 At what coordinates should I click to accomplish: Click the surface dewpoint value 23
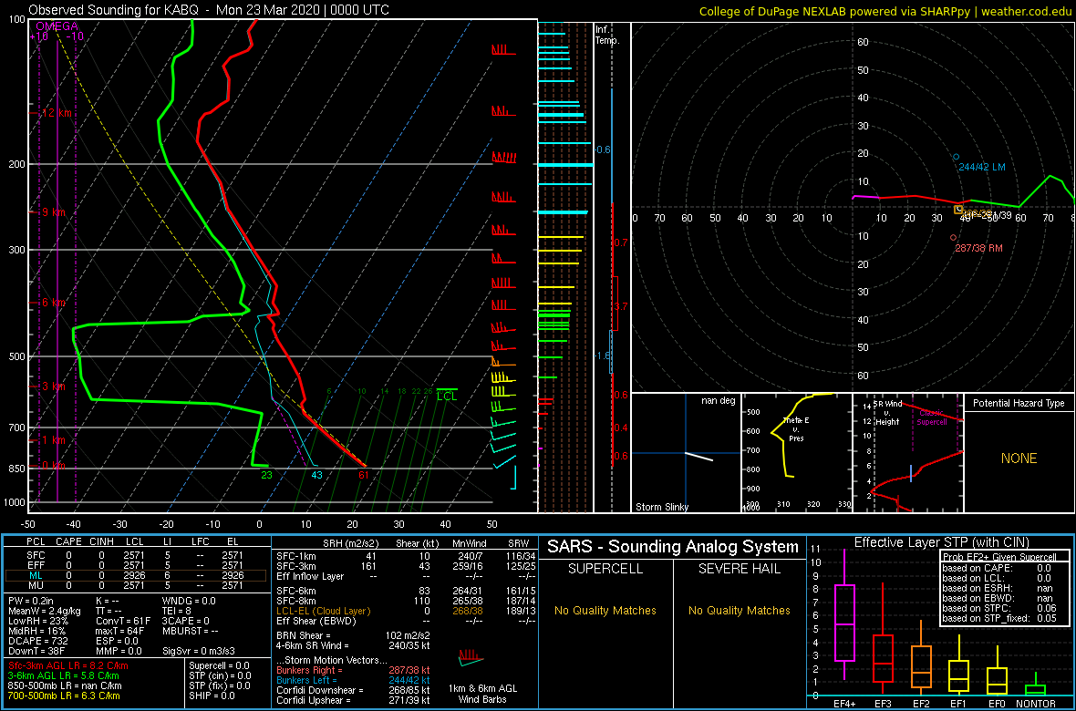267,475
